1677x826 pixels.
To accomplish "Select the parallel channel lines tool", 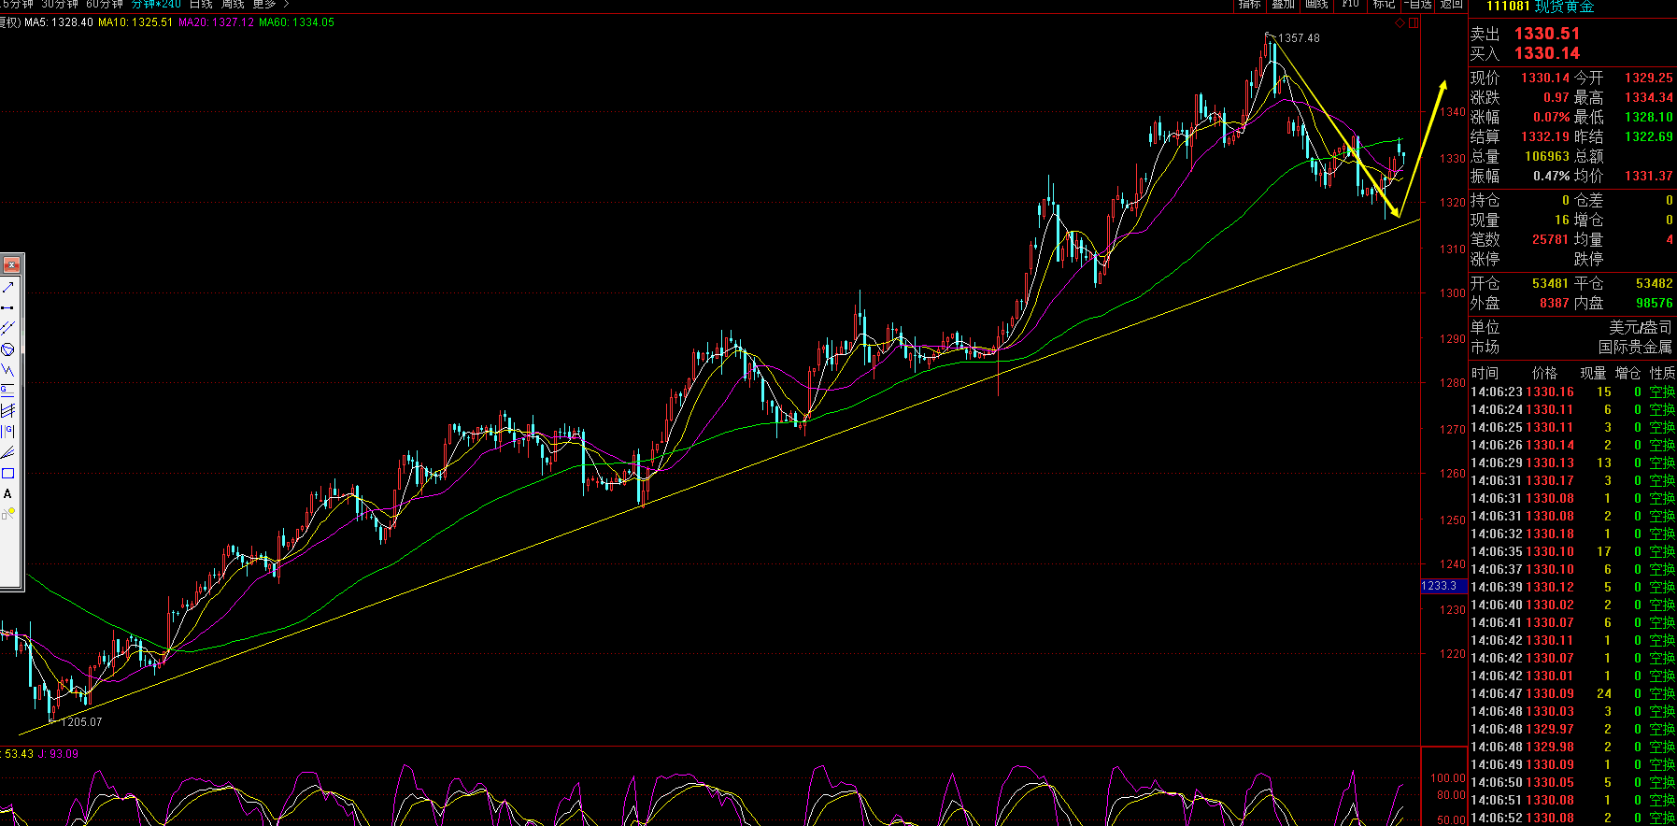I will (8, 328).
